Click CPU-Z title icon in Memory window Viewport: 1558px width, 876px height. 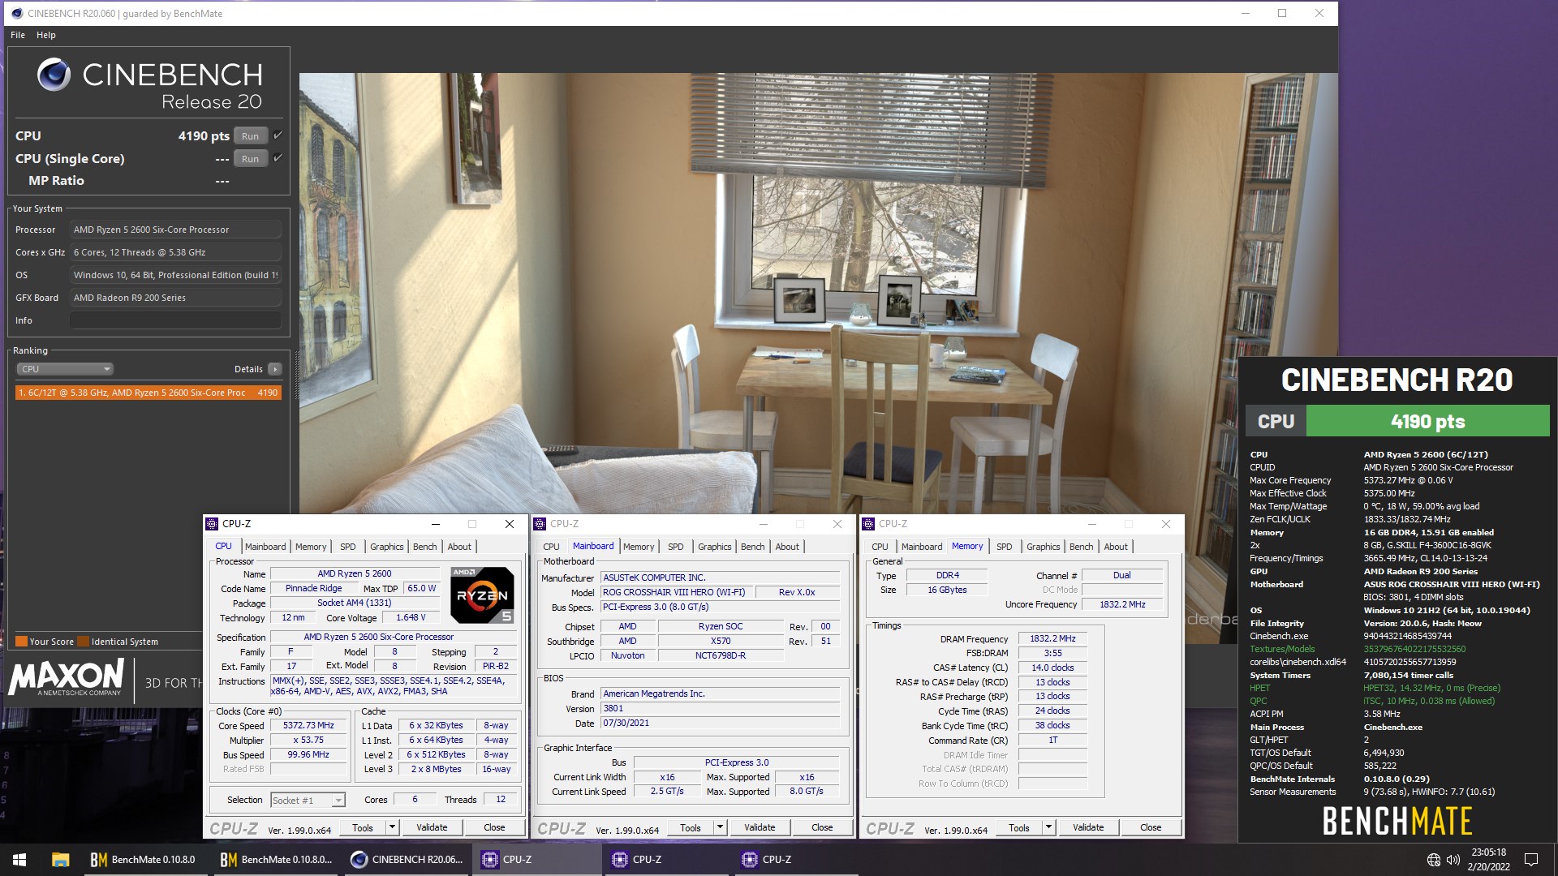[868, 524]
